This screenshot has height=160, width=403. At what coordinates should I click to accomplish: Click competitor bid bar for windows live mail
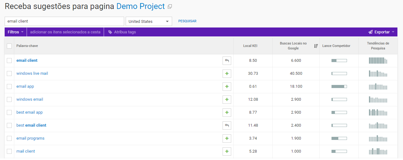(339, 74)
